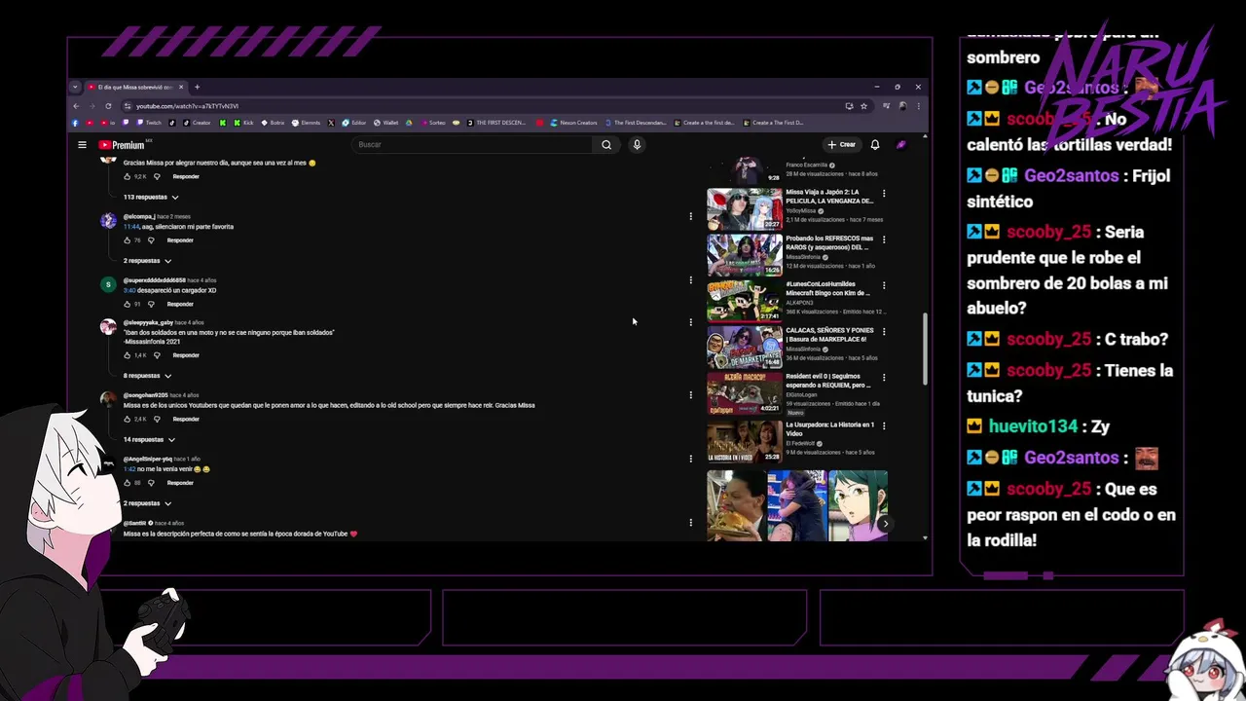This screenshot has height=701, width=1246.
Task: Open the Facebook bookmark icon
Action: click(x=76, y=123)
